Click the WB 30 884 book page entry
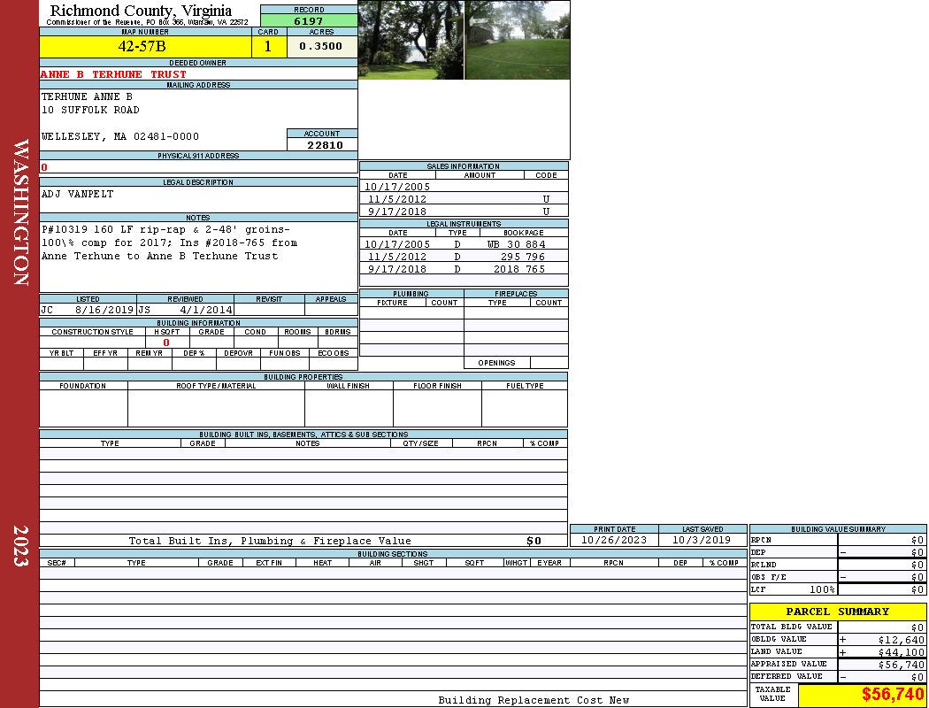Viewport: 929px width, 708px height. click(x=515, y=244)
